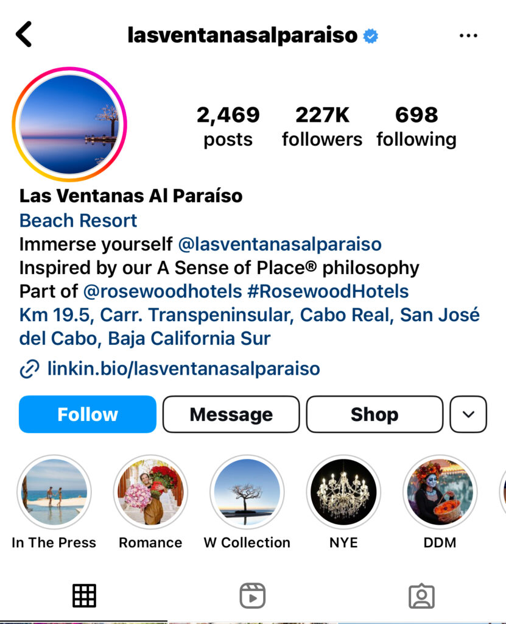Tap the blue verified badge
506x624 pixels.
tap(370, 36)
